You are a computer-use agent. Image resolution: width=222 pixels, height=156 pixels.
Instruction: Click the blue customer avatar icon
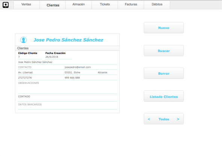[x=23, y=40]
